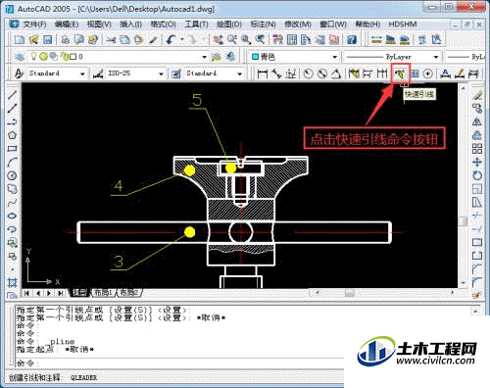This screenshot has width=490, height=388.
Task: Select the Mirror tool
Action: click(477, 121)
